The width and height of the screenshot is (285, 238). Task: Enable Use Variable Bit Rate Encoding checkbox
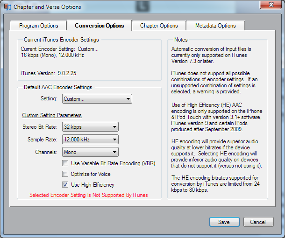[65, 163]
